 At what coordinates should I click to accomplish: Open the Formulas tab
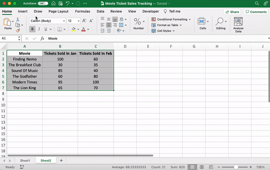pyautogui.click(x=82, y=11)
